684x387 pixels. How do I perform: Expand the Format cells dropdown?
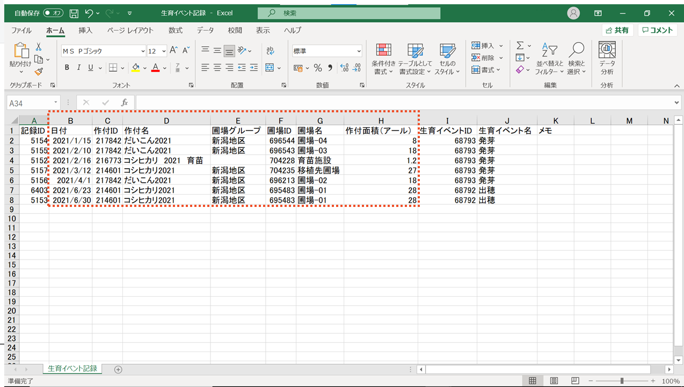pos(499,70)
